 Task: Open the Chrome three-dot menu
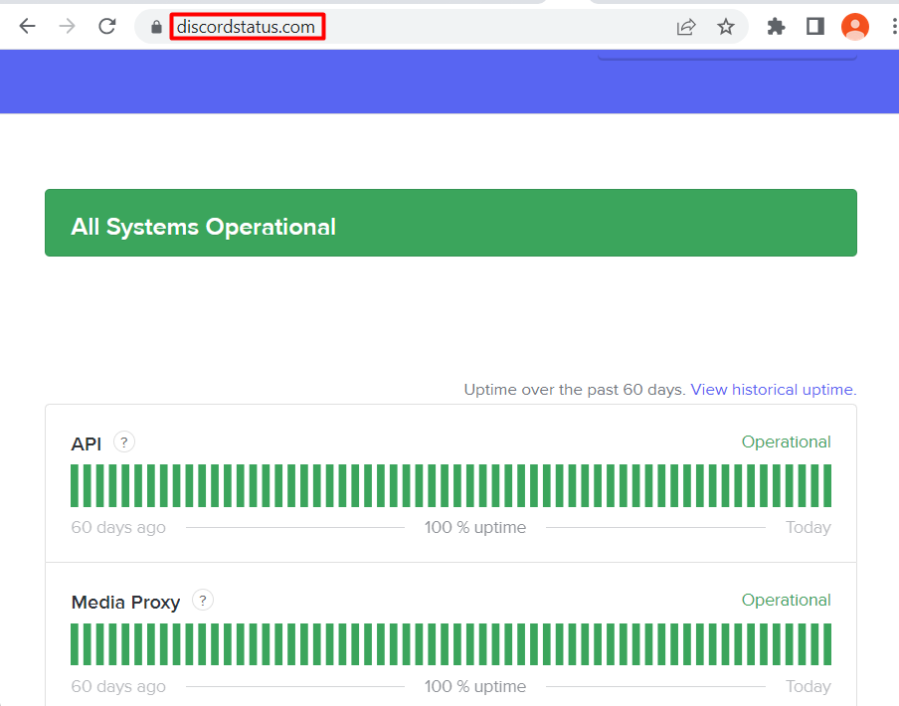click(894, 27)
